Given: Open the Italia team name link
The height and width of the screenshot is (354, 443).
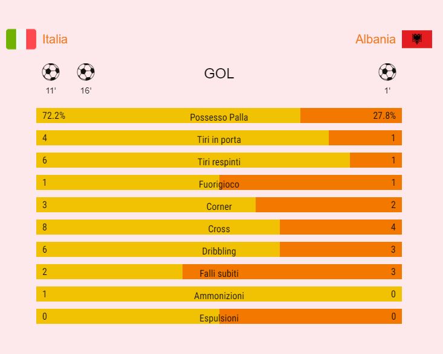Looking at the screenshot, I should pos(55,39).
